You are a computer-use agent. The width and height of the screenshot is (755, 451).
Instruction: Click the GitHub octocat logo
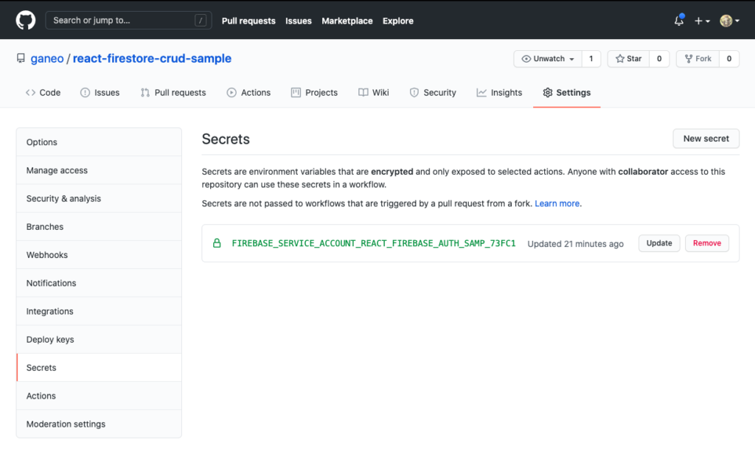[x=24, y=21]
